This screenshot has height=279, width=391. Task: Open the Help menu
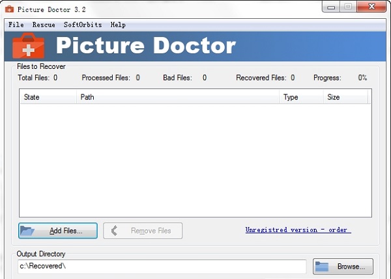pyautogui.click(x=118, y=25)
